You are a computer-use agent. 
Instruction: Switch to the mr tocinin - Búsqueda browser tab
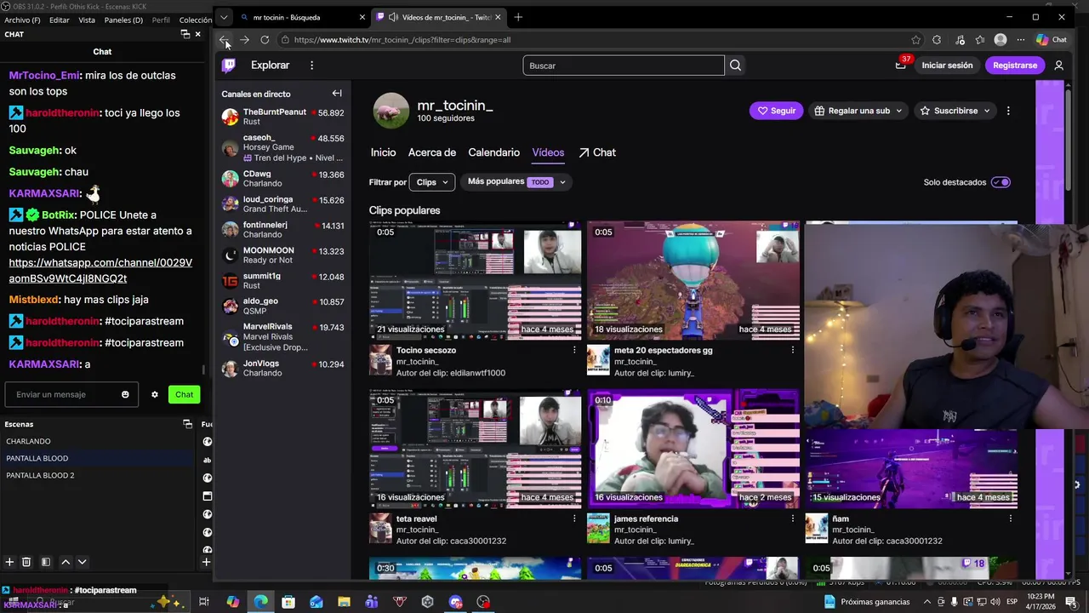302,17
